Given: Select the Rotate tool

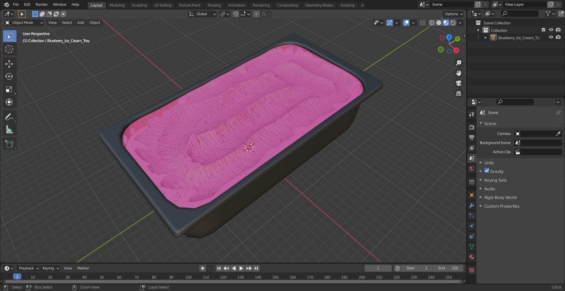Looking at the screenshot, I should coord(9,76).
